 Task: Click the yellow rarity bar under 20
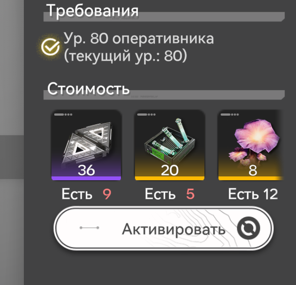coord(170,178)
